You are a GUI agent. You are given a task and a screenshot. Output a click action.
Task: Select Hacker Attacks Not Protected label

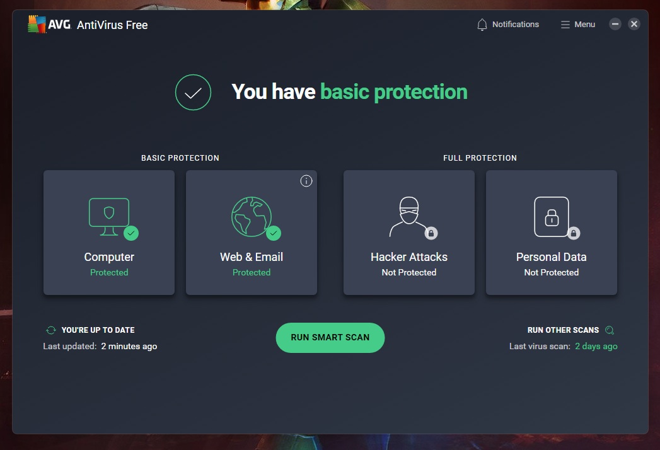tap(408, 272)
